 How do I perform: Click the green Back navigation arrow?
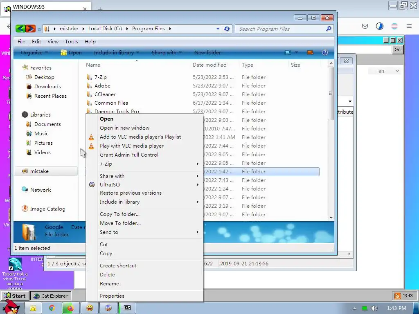[20, 29]
